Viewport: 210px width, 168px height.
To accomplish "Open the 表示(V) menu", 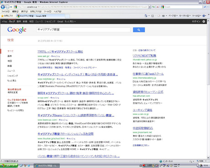I will tap(24, 11).
